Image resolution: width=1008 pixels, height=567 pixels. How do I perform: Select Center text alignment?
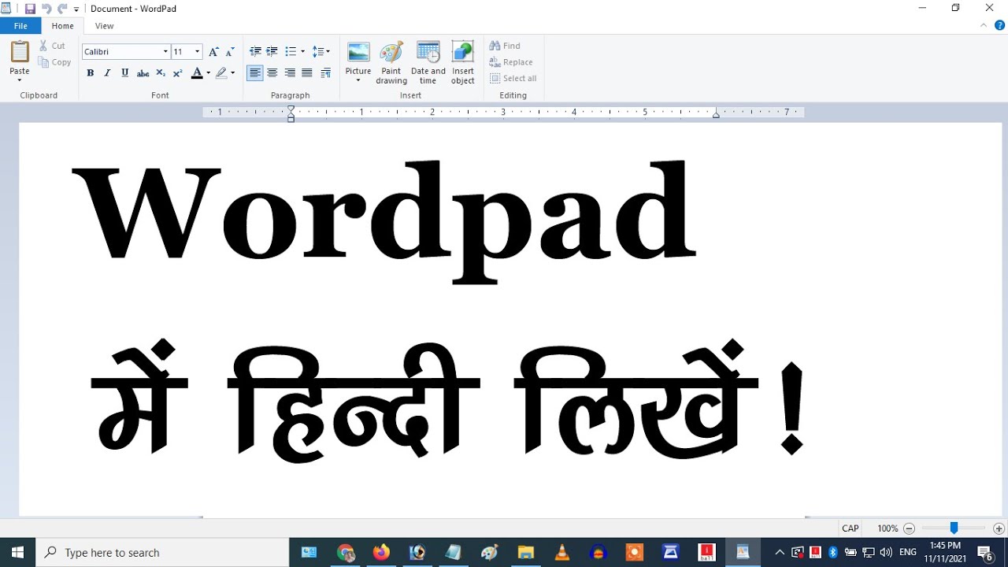tap(272, 73)
